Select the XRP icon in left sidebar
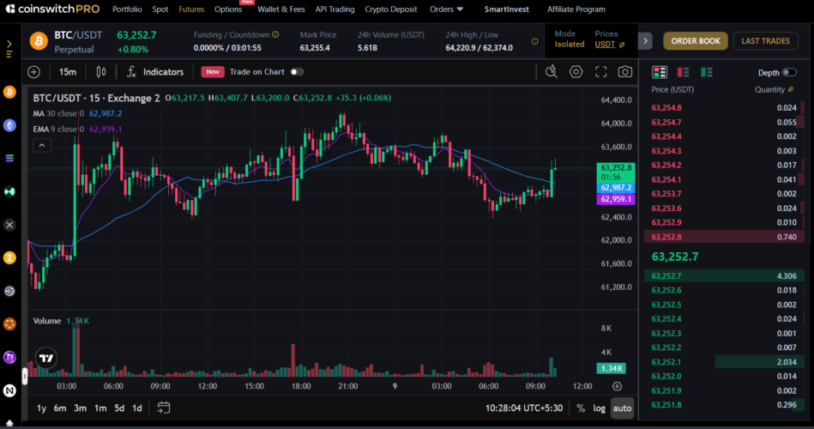 [9, 225]
